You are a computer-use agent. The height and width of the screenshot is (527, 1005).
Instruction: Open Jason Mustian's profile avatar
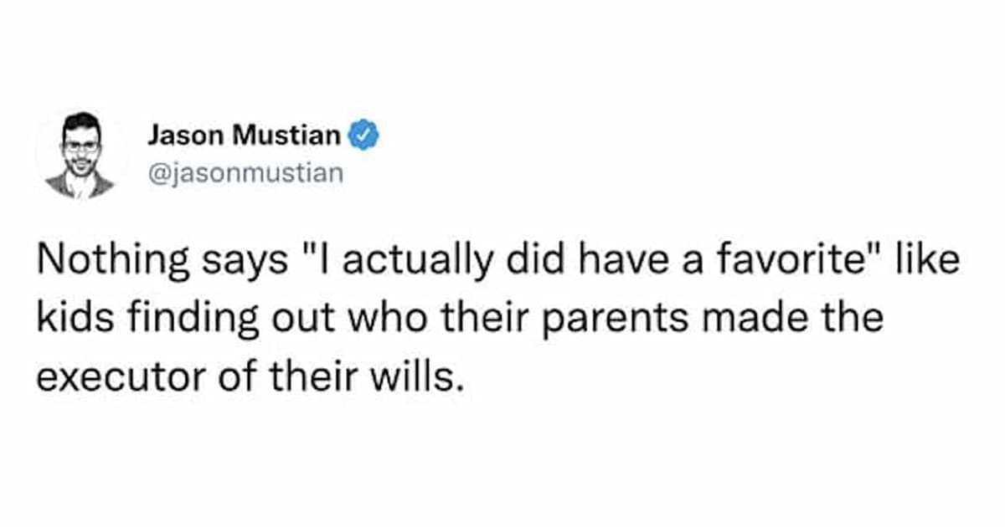coord(80,155)
